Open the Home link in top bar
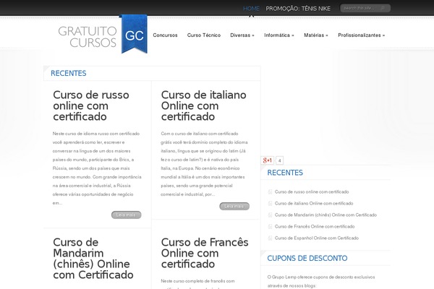This screenshot has height=289, width=434. coord(251,9)
